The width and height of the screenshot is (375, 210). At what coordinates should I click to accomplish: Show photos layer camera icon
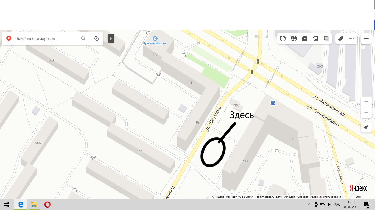click(x=305, y=39)
